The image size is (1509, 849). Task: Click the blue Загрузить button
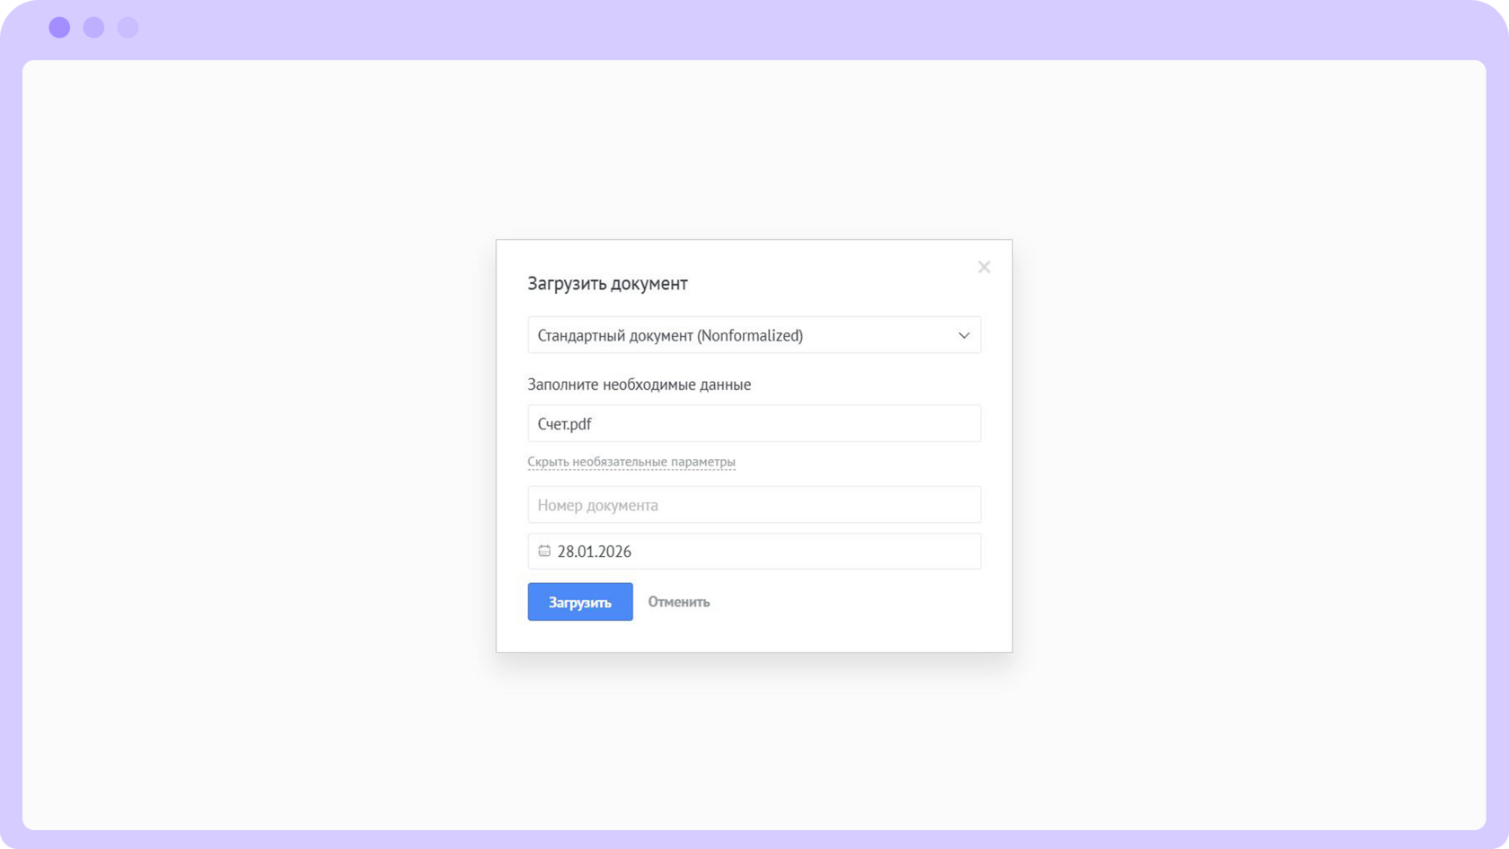point(579,602)
